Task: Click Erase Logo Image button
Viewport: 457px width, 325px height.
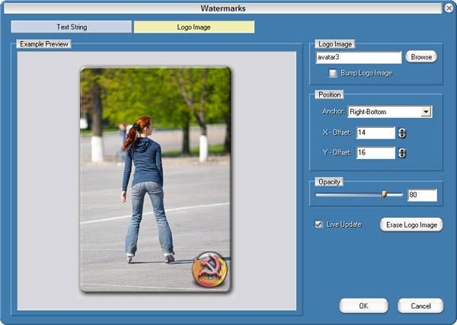Action: (411, 225)
